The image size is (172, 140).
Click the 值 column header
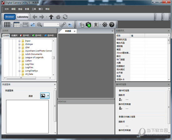coord(138,36)
